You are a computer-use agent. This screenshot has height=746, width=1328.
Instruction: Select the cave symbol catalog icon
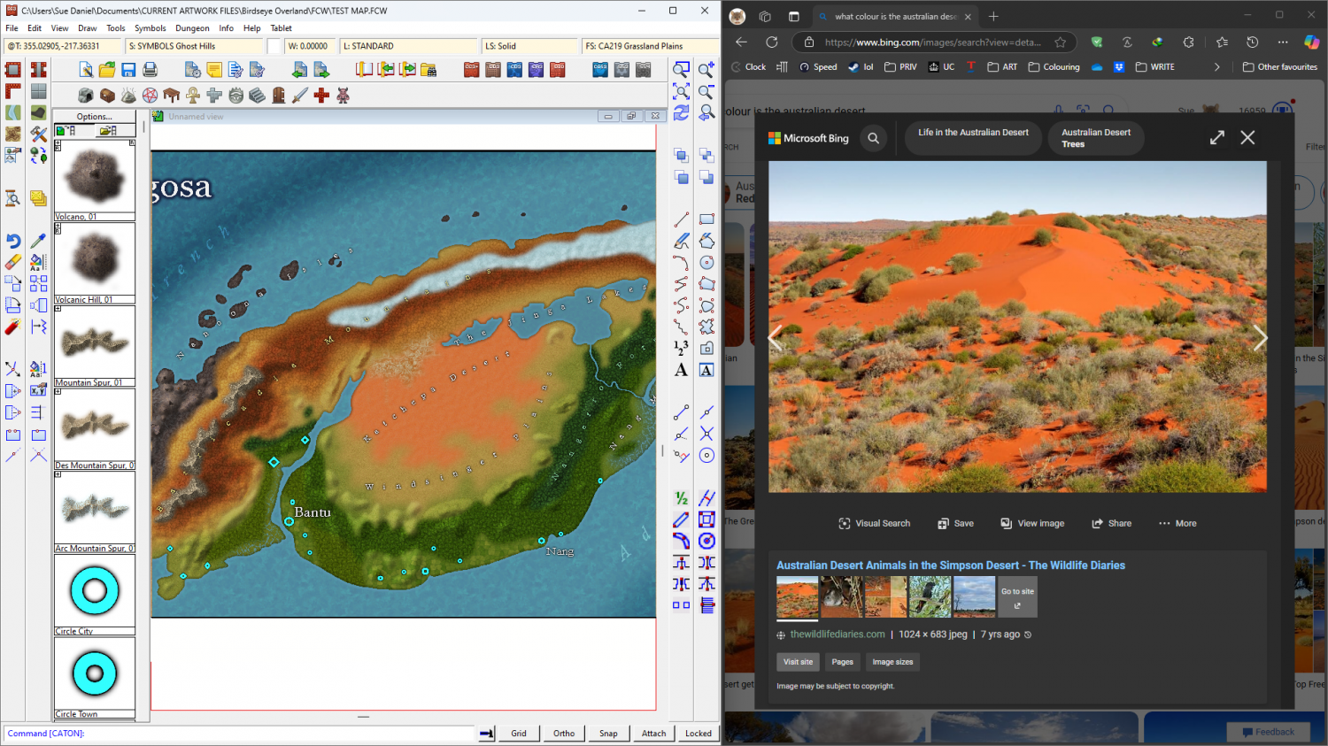coord(86,95)
